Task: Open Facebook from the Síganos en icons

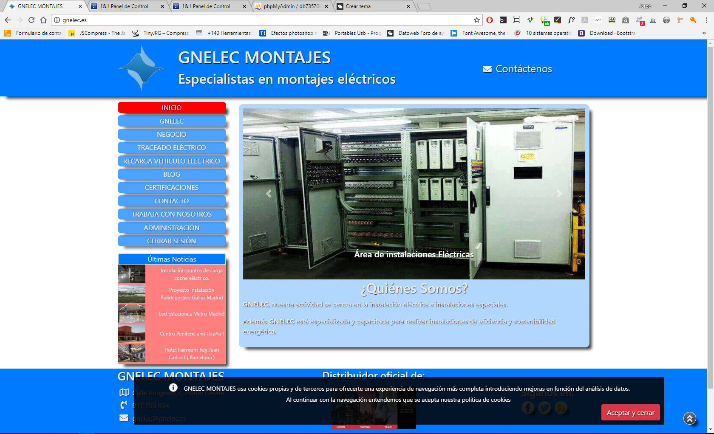Action: tap(527, 407)
